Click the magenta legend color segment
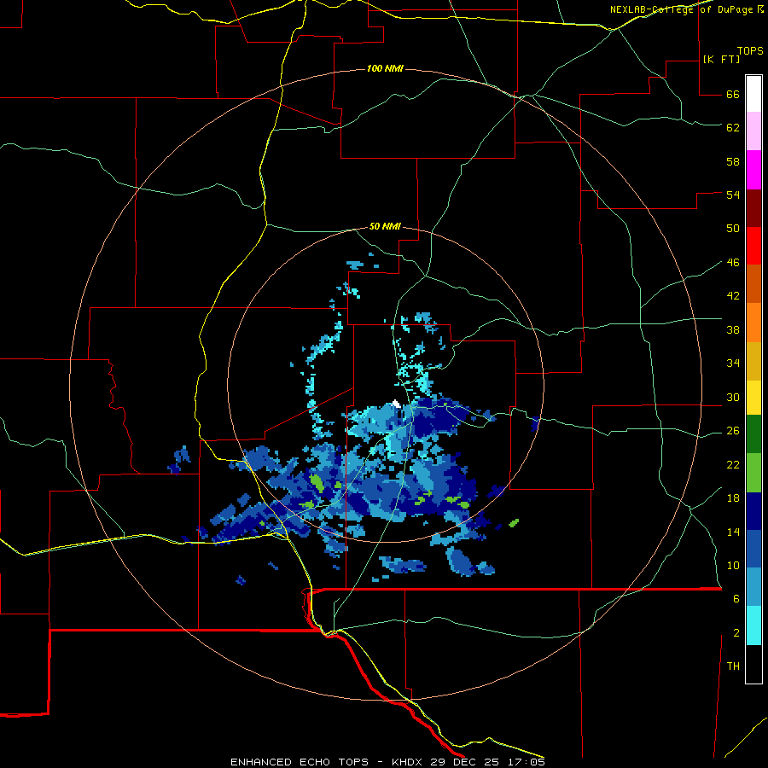This screenshot has height=768, width=768. pos(753,170)
